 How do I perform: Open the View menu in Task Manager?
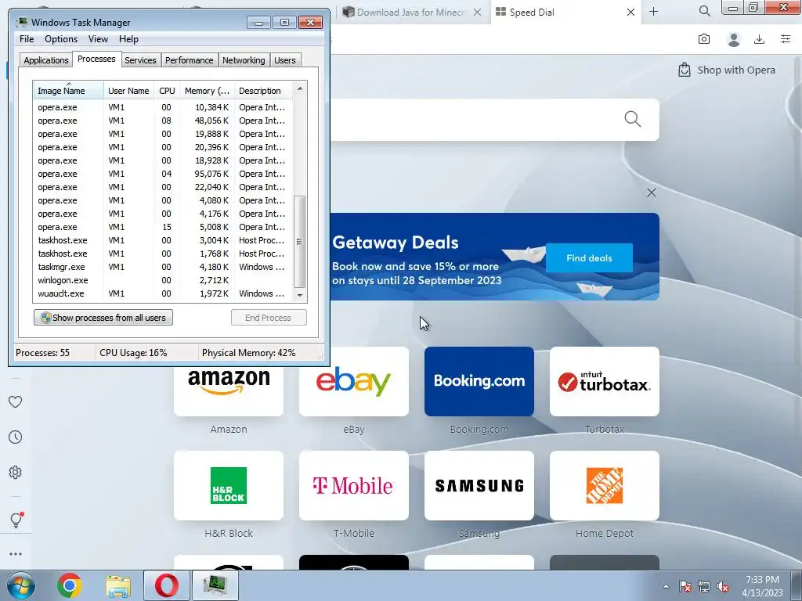tap(98, 39)
